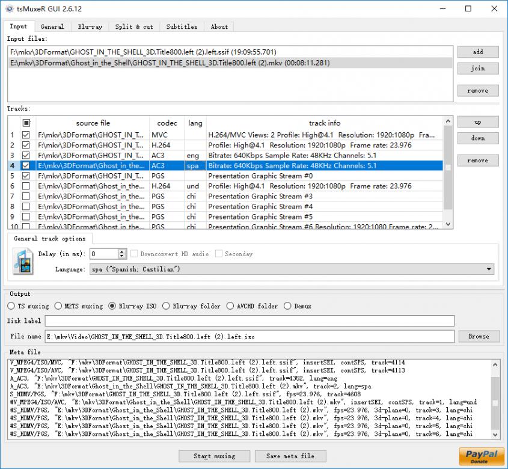This screenshot has width=508, height=469.
Task: Click tracks list scroll-up arrow
Action: click(x=448, y=121)
